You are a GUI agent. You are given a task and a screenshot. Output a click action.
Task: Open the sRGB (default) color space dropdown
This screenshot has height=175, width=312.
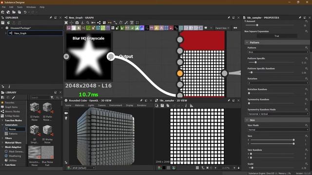tap(83, 168)
